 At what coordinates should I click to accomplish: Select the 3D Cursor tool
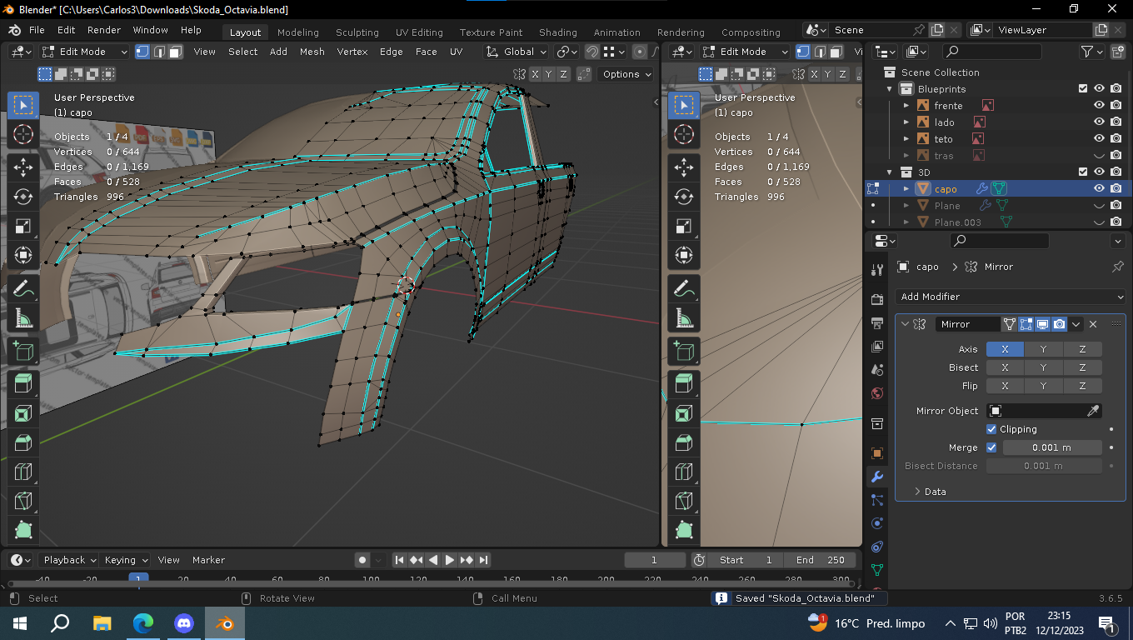pos(23,134)
